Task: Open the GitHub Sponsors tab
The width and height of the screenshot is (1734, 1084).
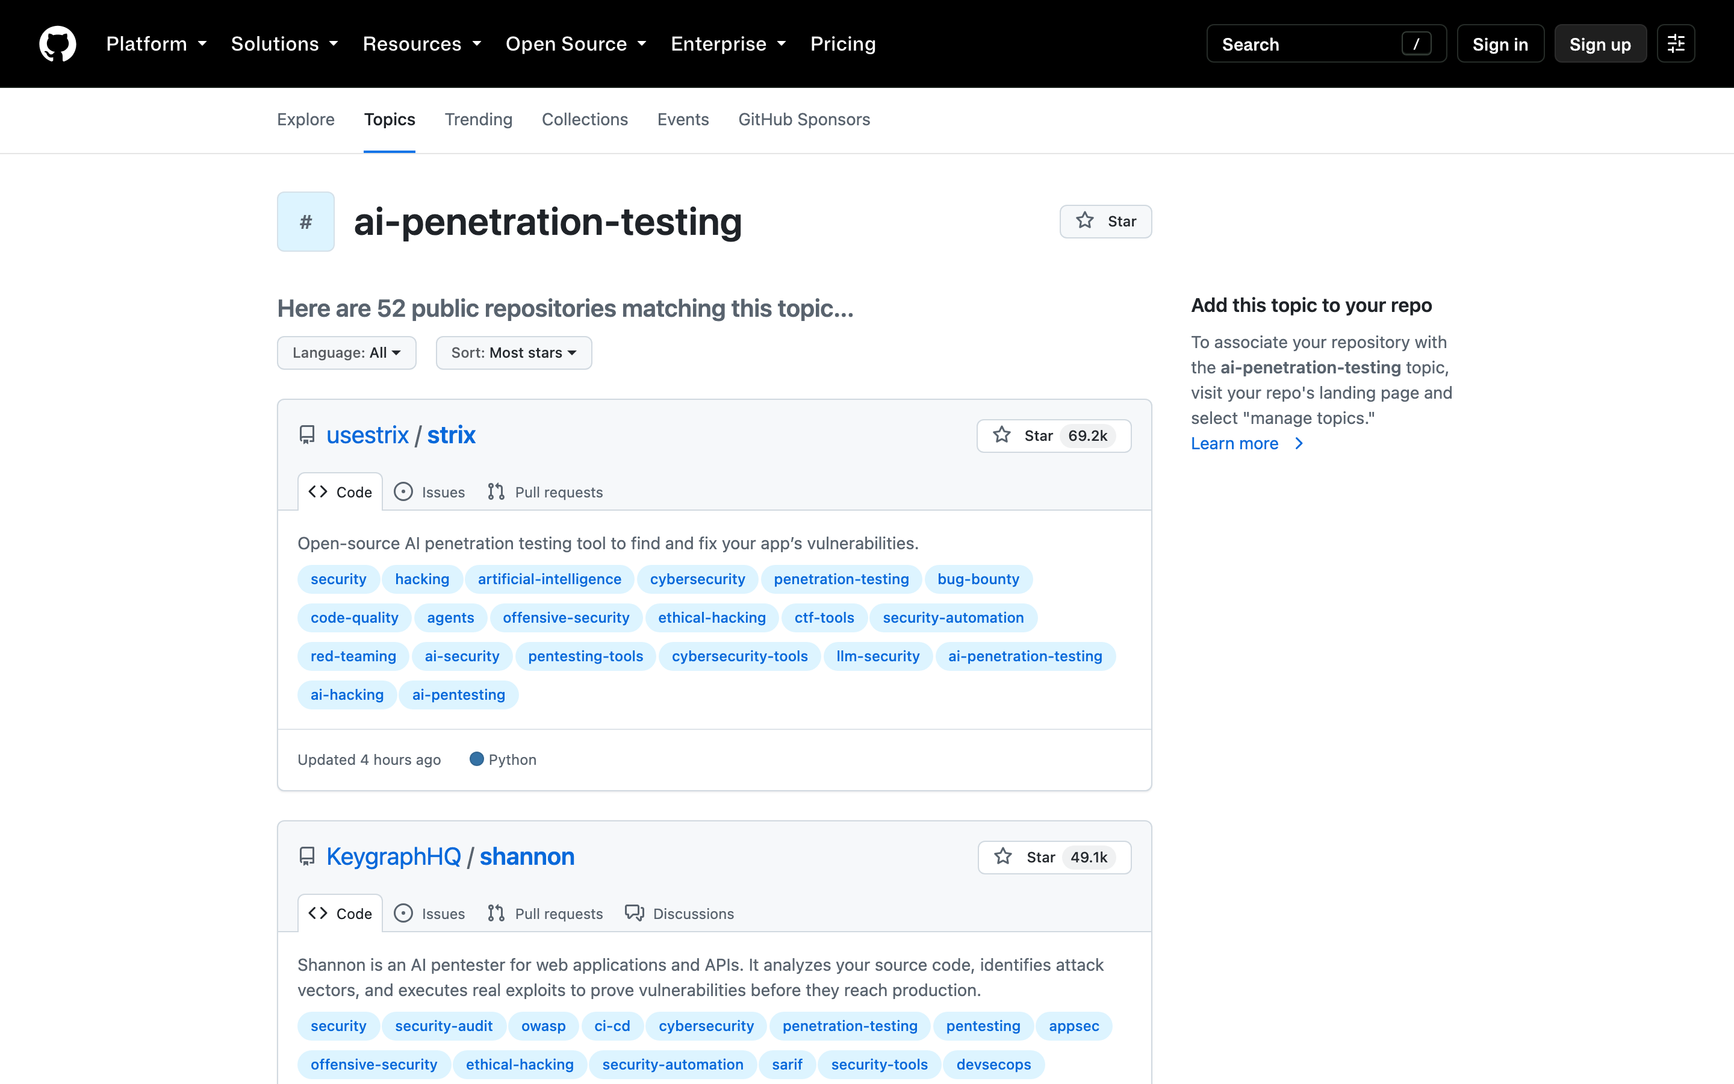Action: (804, 120)
